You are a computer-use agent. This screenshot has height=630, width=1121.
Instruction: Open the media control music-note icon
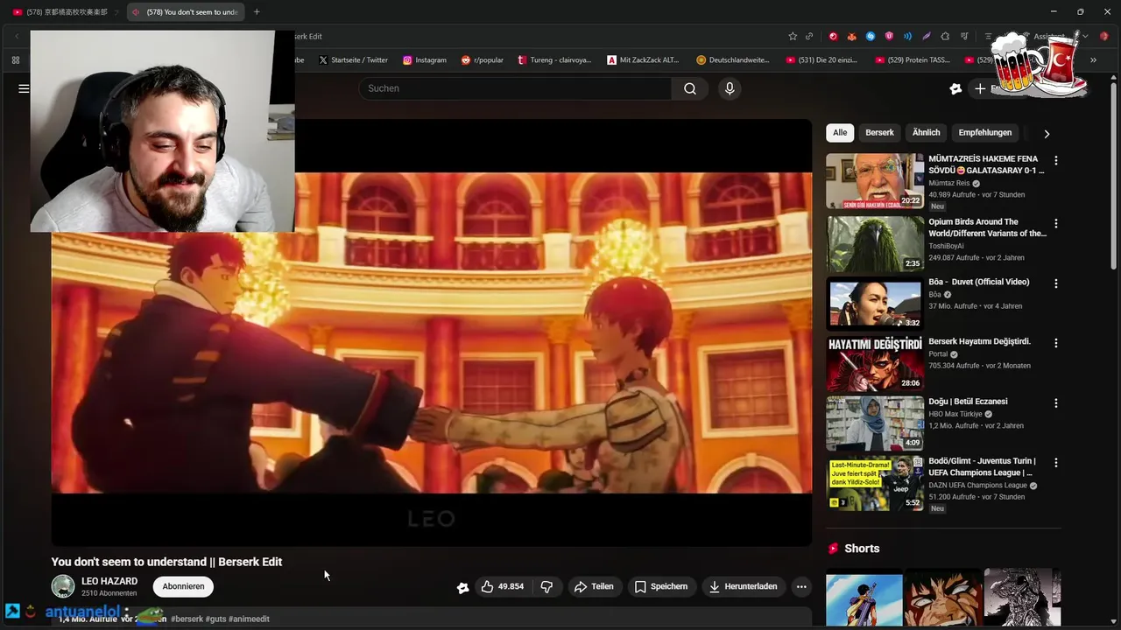coord(963,36)
